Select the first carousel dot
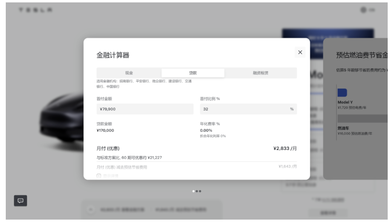 (194, 191)
